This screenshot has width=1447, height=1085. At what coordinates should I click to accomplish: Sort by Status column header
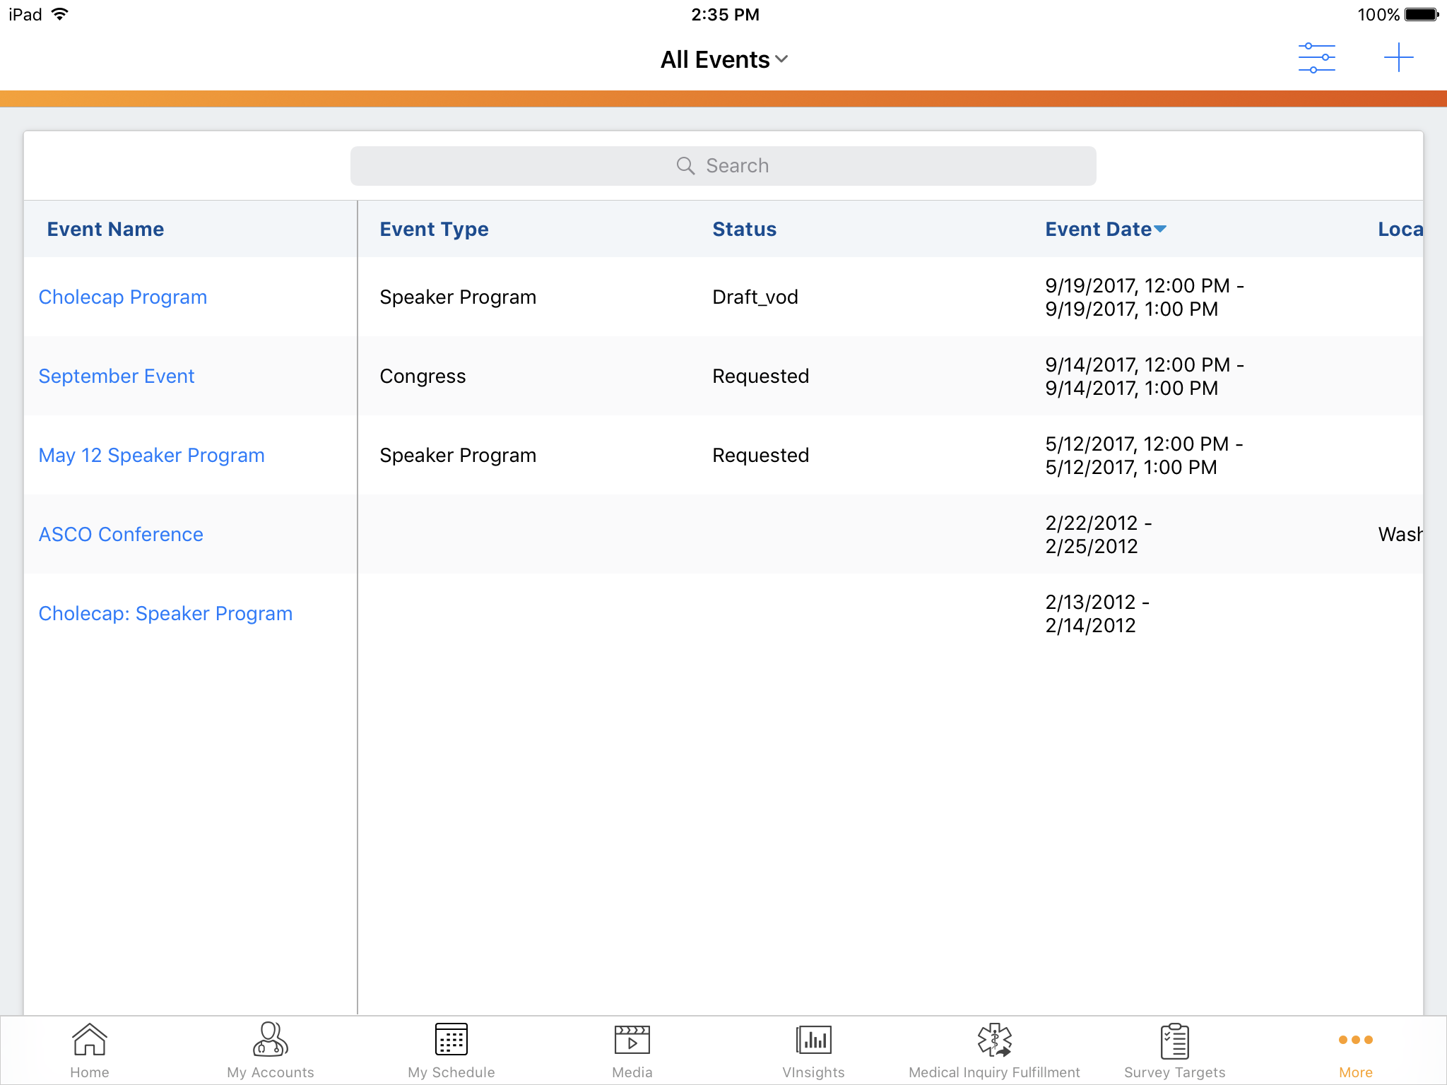click(744, 230)
